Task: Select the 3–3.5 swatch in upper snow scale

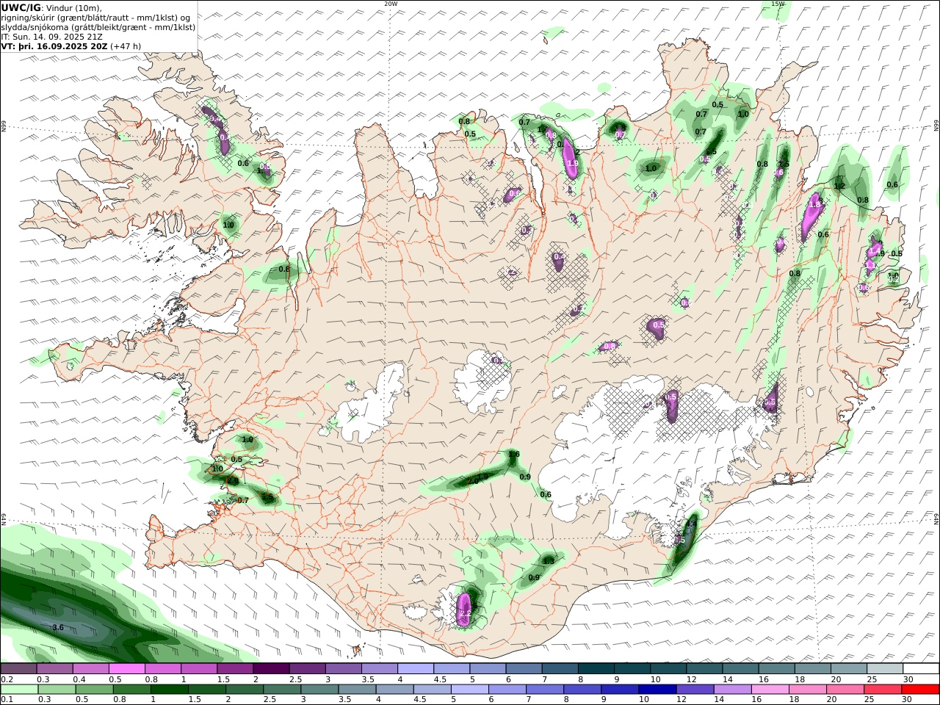Action: [343, 669]
